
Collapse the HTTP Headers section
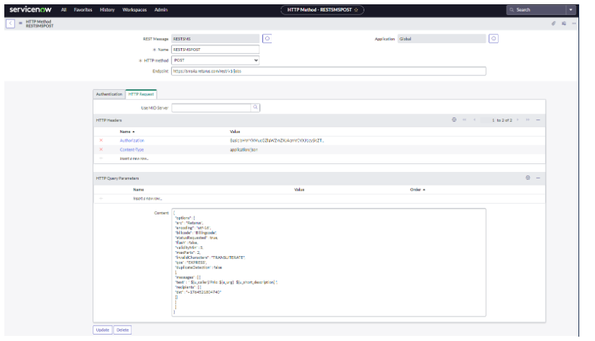click(538, 119)
